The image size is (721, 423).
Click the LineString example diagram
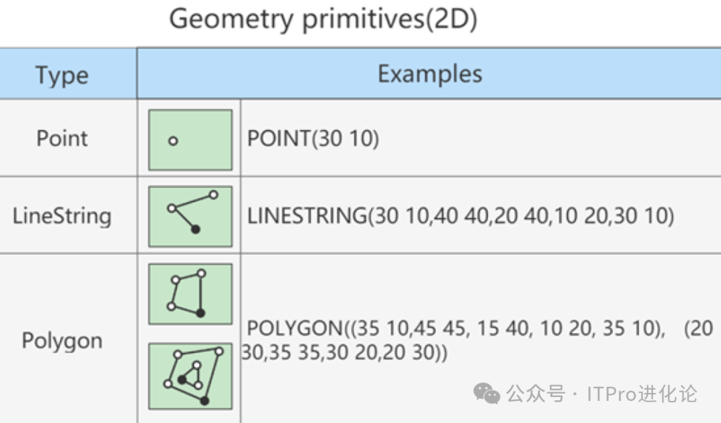pyautogui.click(x=190, y=217)
